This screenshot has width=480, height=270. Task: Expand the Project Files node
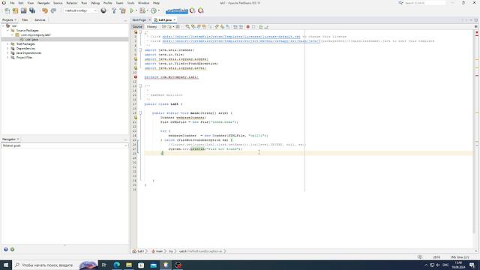pos(7,58)
